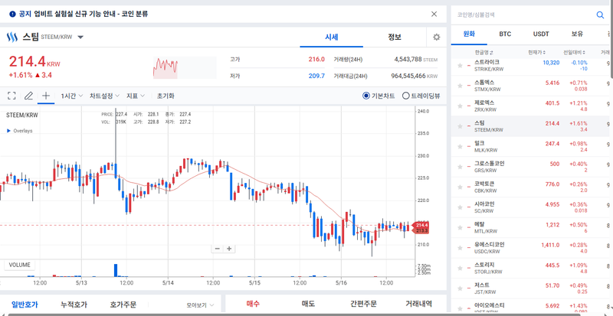This screenshot has height=316, width=613.
Task: Favorite the CBK/KRW row star
Action: coord(461,187)
